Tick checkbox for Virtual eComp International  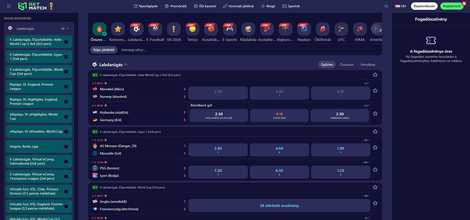[x=66, y=162]
